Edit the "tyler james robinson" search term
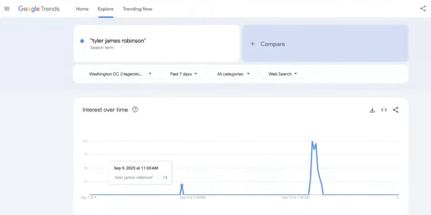 coord(118,41)
